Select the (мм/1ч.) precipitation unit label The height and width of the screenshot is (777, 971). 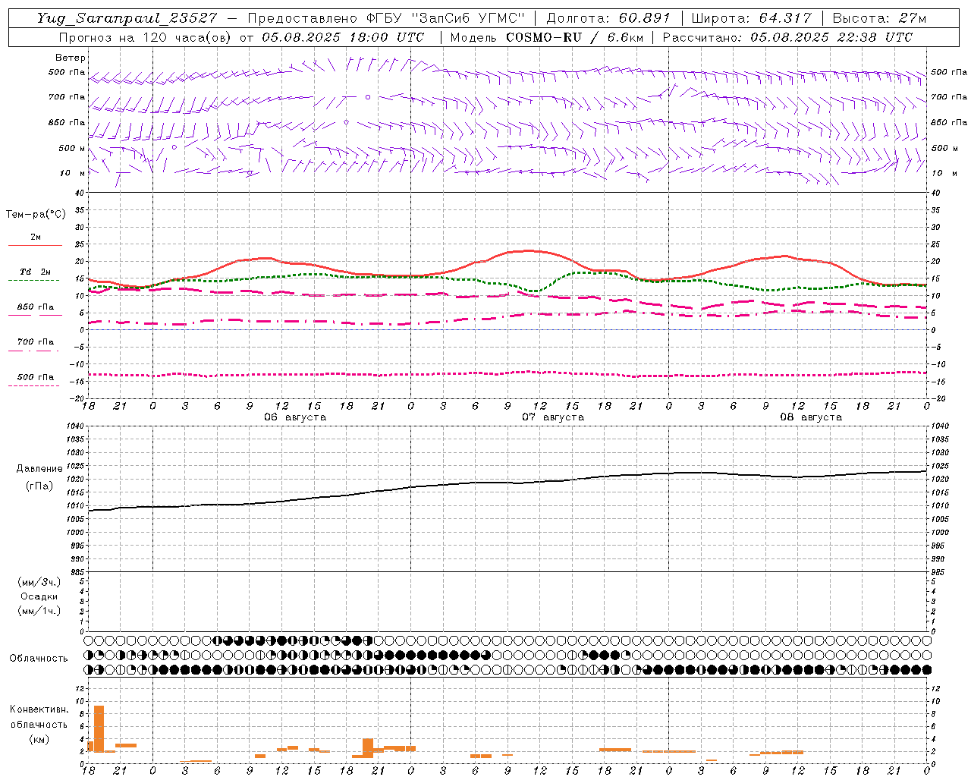point(39,611)
